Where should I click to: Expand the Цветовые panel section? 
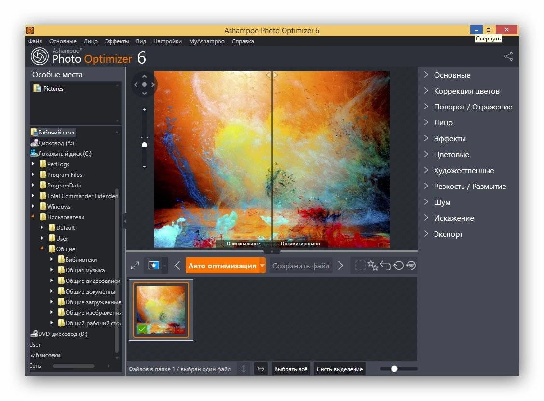[426, 154]
